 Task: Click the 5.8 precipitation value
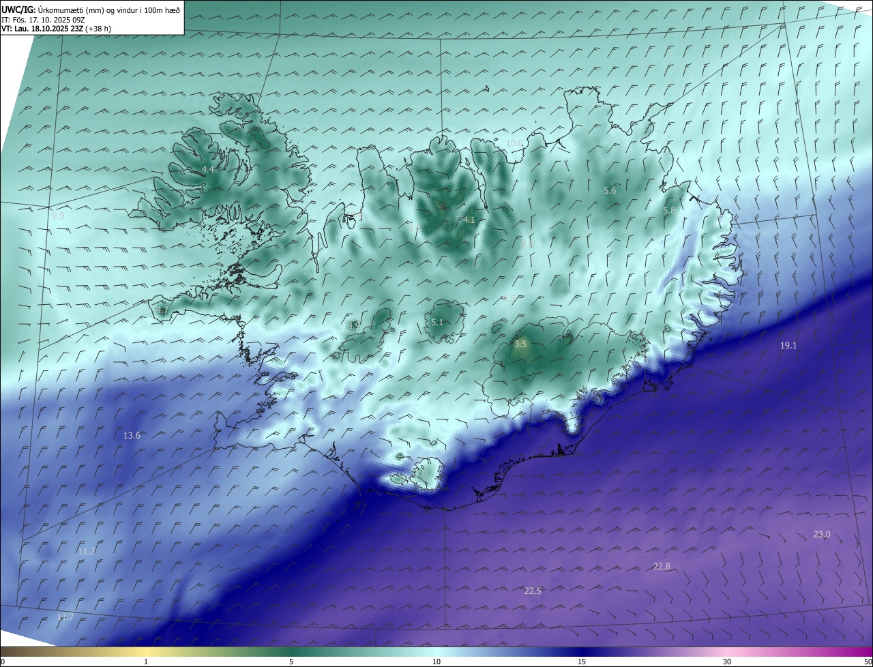[x=669, y=211]
